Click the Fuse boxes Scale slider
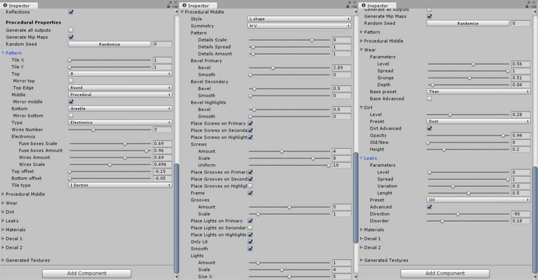This screenshot has height=280, width=538. [x=109, y=143]
